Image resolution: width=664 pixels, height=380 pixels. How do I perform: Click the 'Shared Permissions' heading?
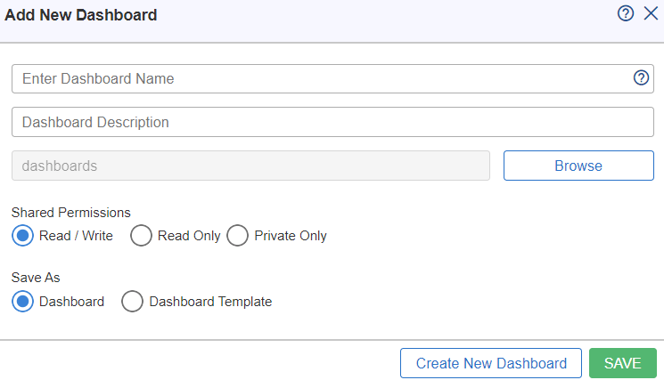[70, 213]
